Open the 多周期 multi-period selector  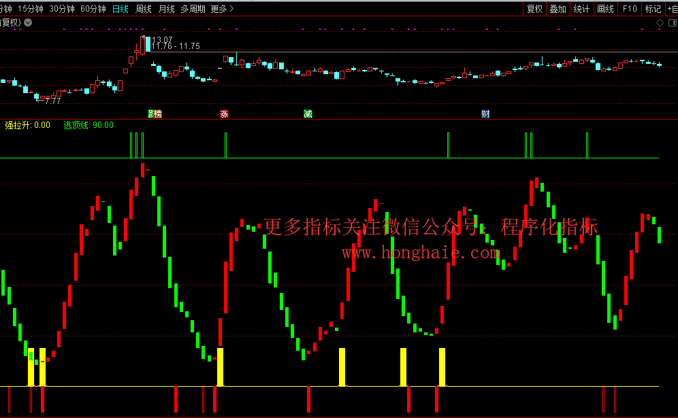[x=193, y=9]
